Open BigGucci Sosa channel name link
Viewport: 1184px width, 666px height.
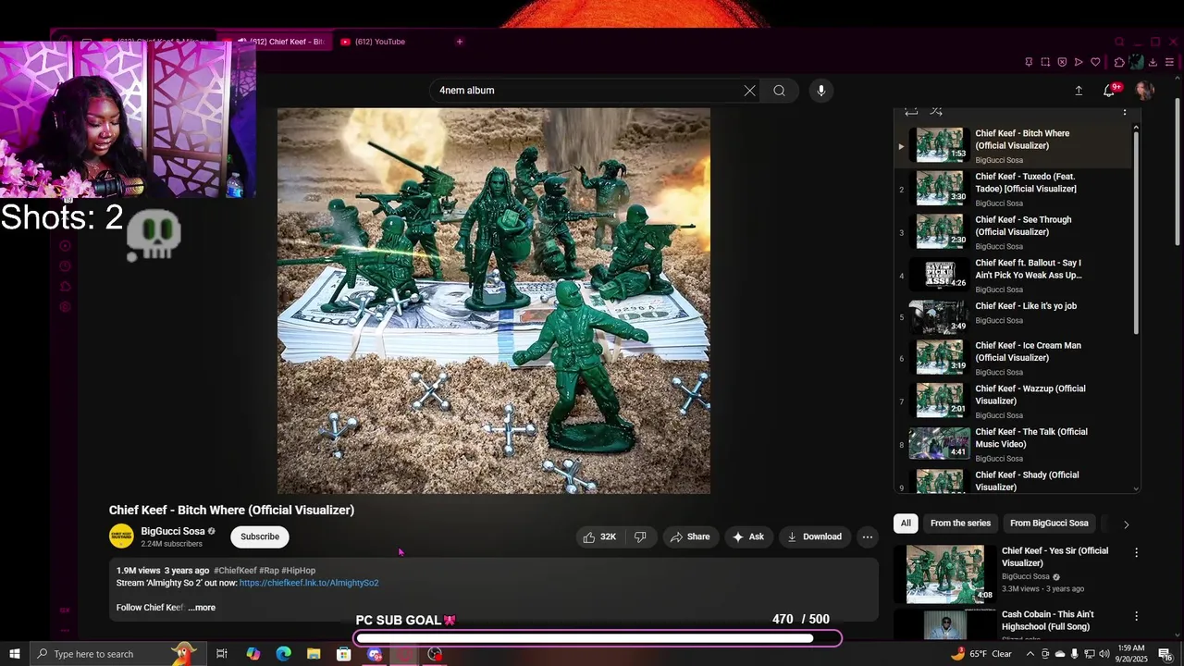click(173, 532)
